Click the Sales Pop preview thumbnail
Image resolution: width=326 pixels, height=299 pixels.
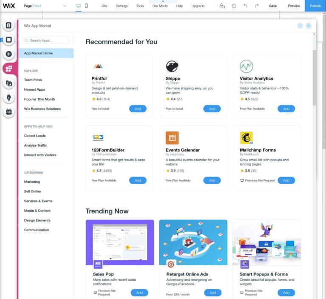click(x=120, y=242)
